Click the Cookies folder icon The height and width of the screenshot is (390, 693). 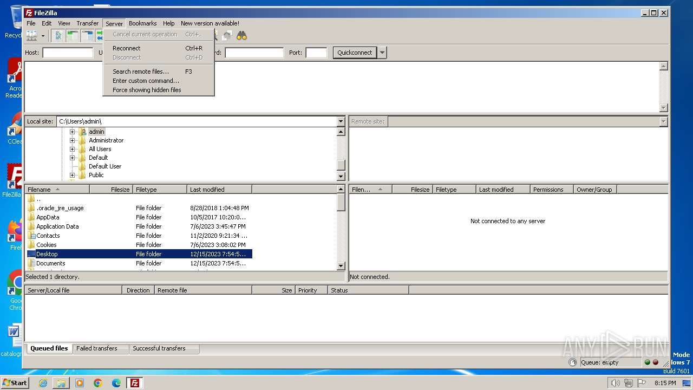coord(31,245)
